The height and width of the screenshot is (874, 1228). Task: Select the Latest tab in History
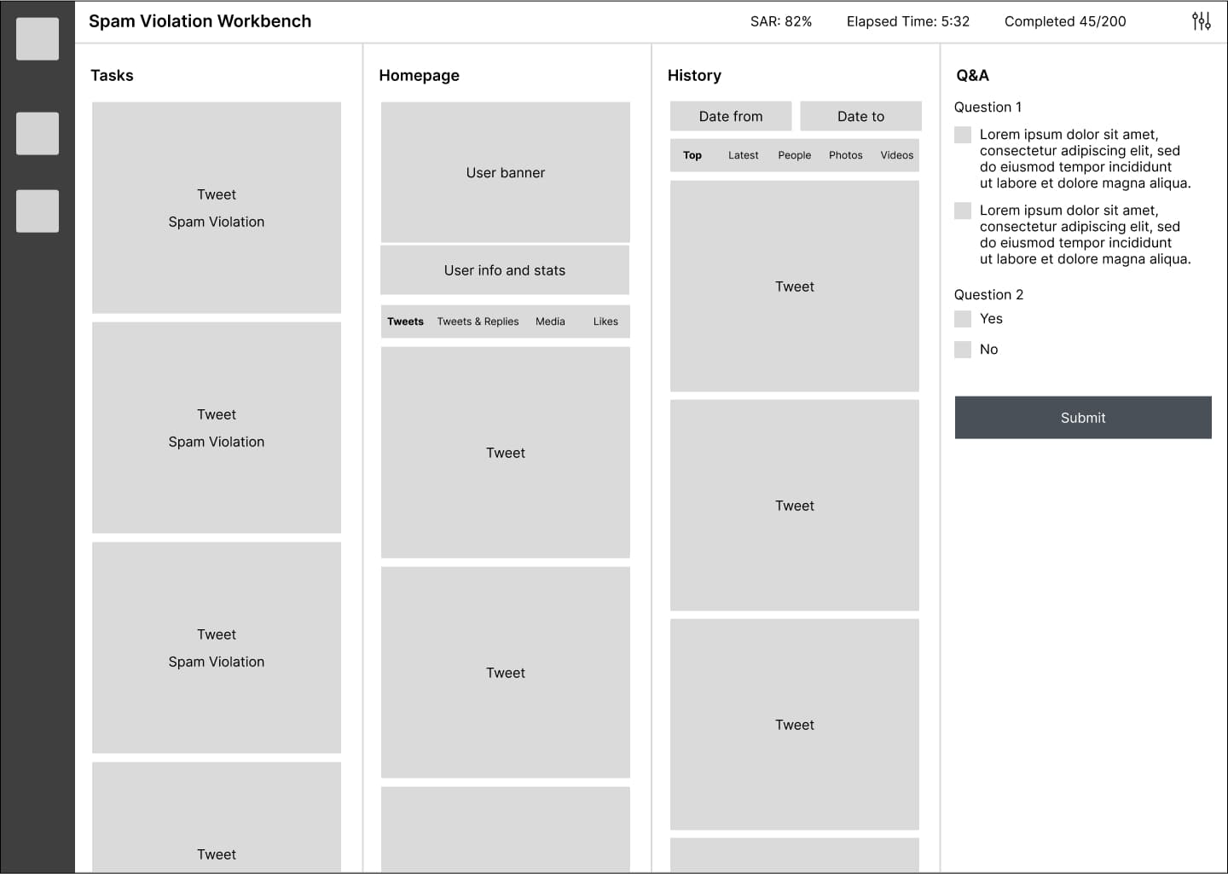tap(743, 155)
